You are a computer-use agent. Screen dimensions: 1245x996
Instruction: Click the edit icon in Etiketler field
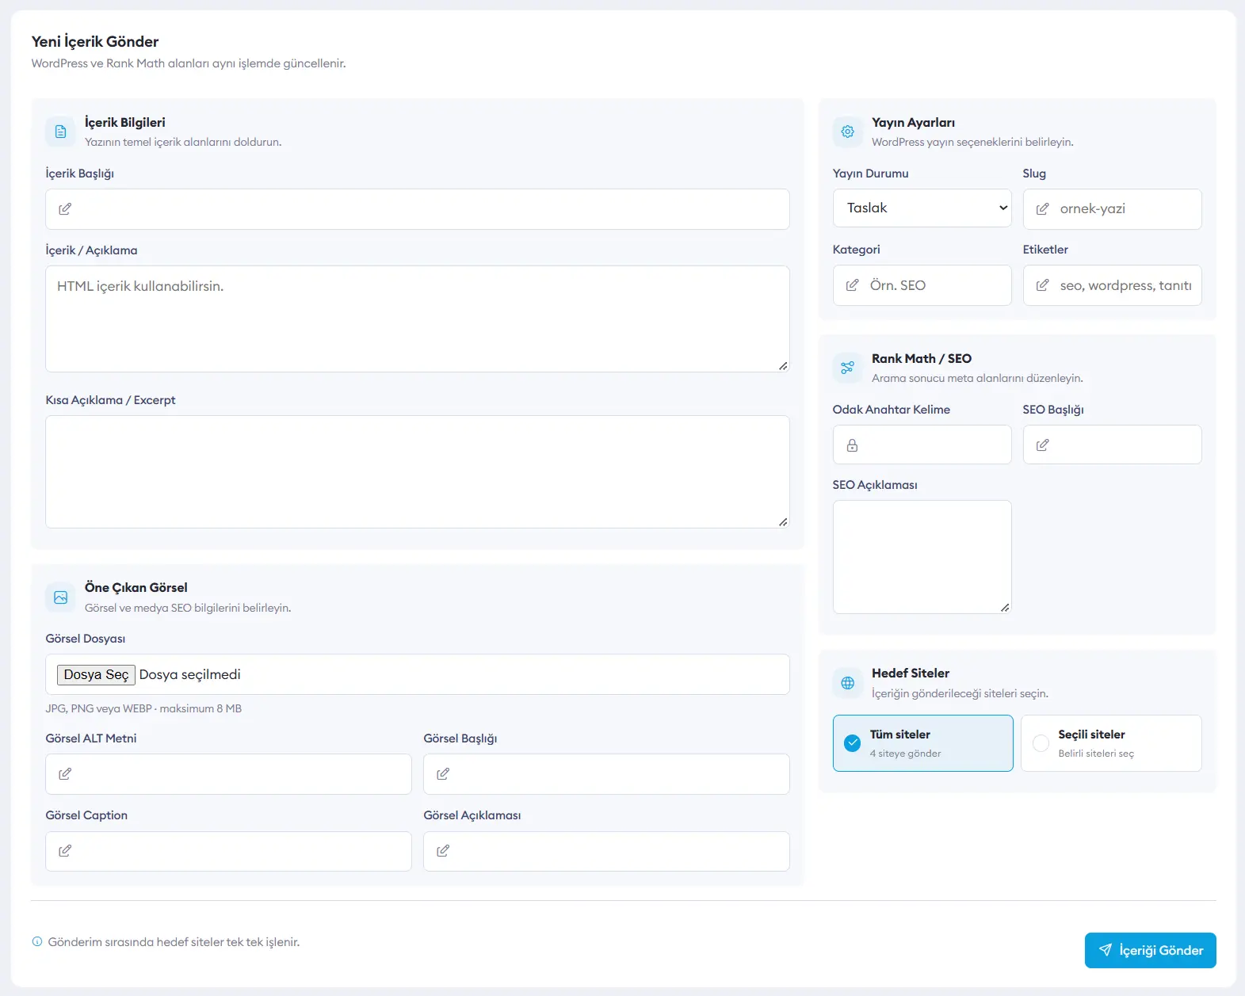[x=1042, y=285]
